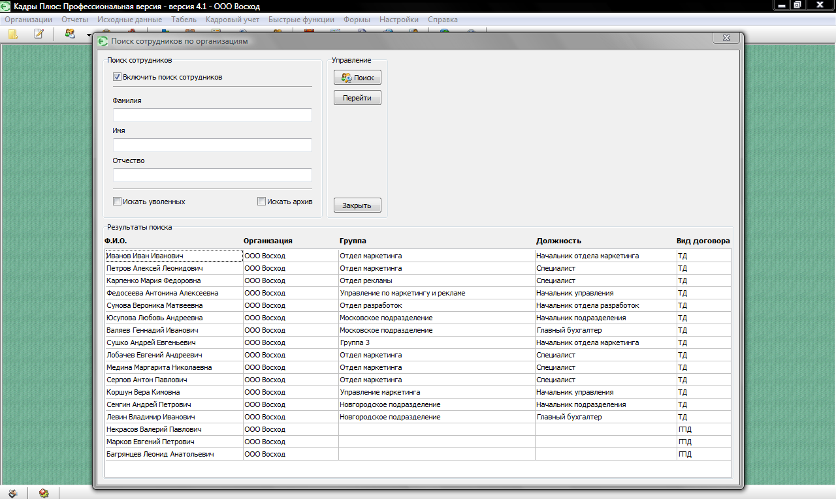Close the employee search dialog with X
Image resolution: width=836 pixels, height=499 pixels.
click(x=726, y=38)
